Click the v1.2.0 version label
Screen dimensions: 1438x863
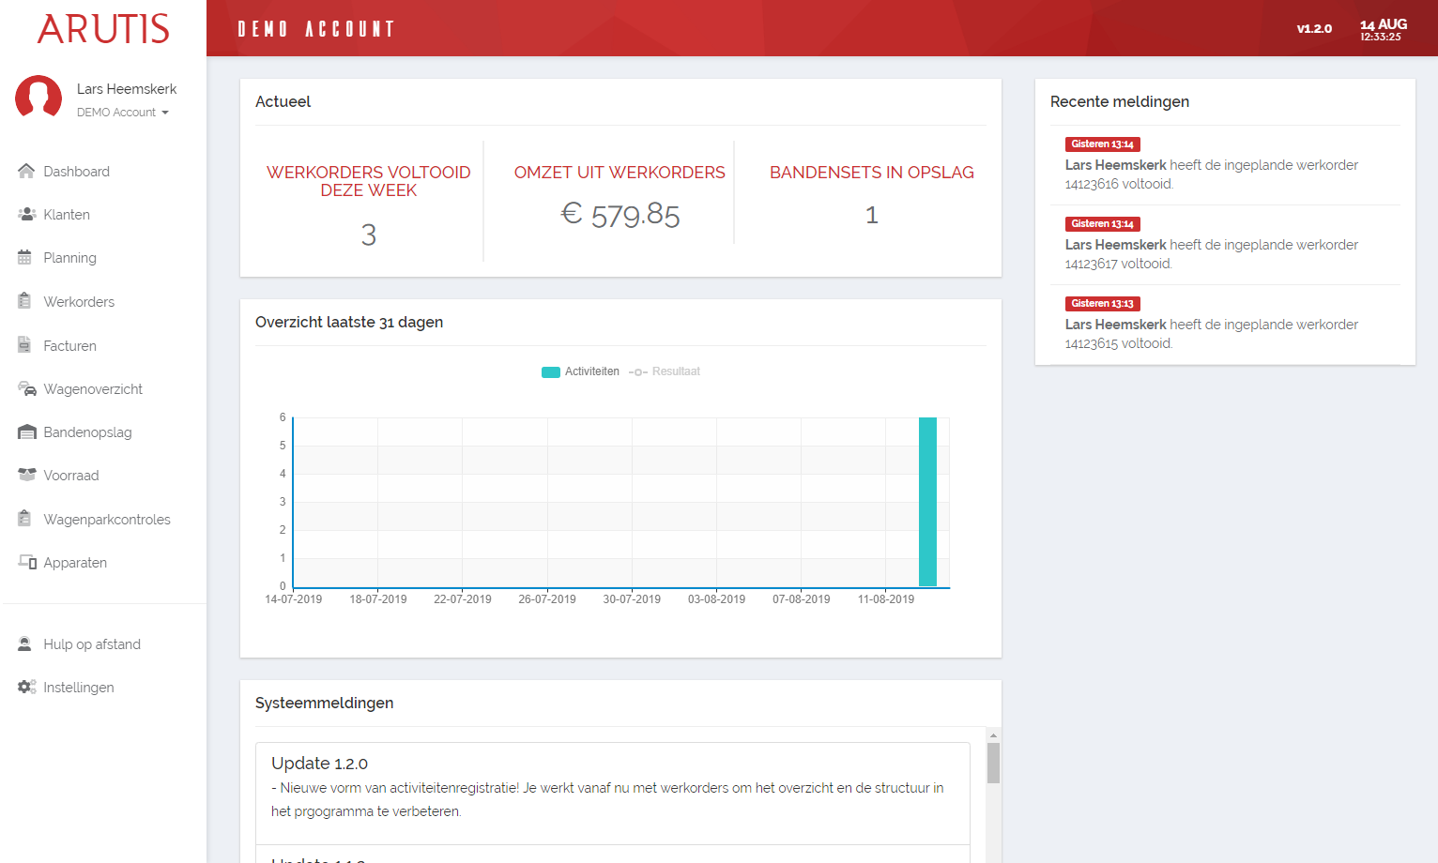click(1314, 29)
